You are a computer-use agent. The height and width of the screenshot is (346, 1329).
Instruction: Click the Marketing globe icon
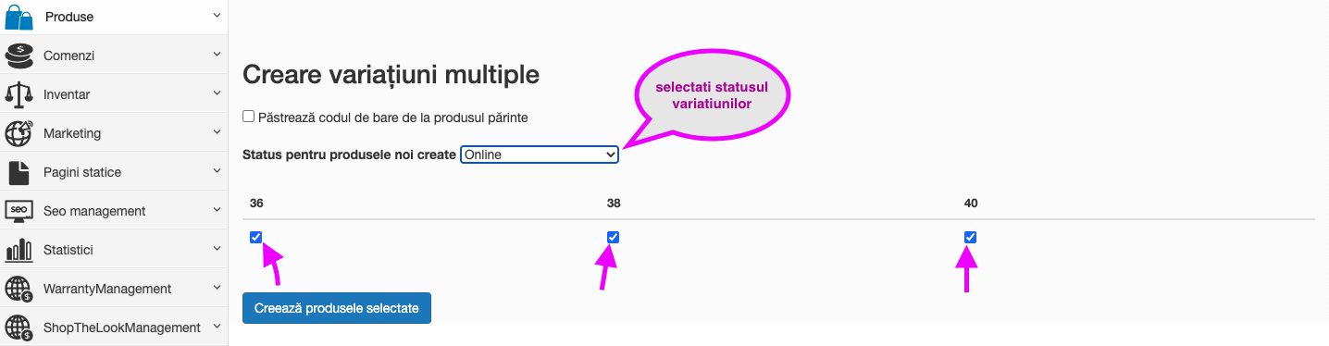point(19,133)
